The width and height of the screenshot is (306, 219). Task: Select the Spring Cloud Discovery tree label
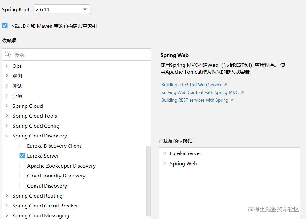[40, 136]
